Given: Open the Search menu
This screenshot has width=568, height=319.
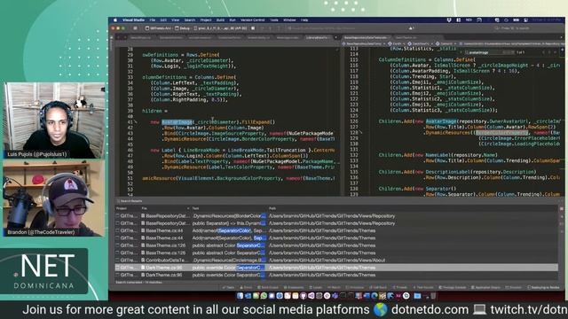Looking at the screenshot, I should pyautogui.click(x=189, y=20).
